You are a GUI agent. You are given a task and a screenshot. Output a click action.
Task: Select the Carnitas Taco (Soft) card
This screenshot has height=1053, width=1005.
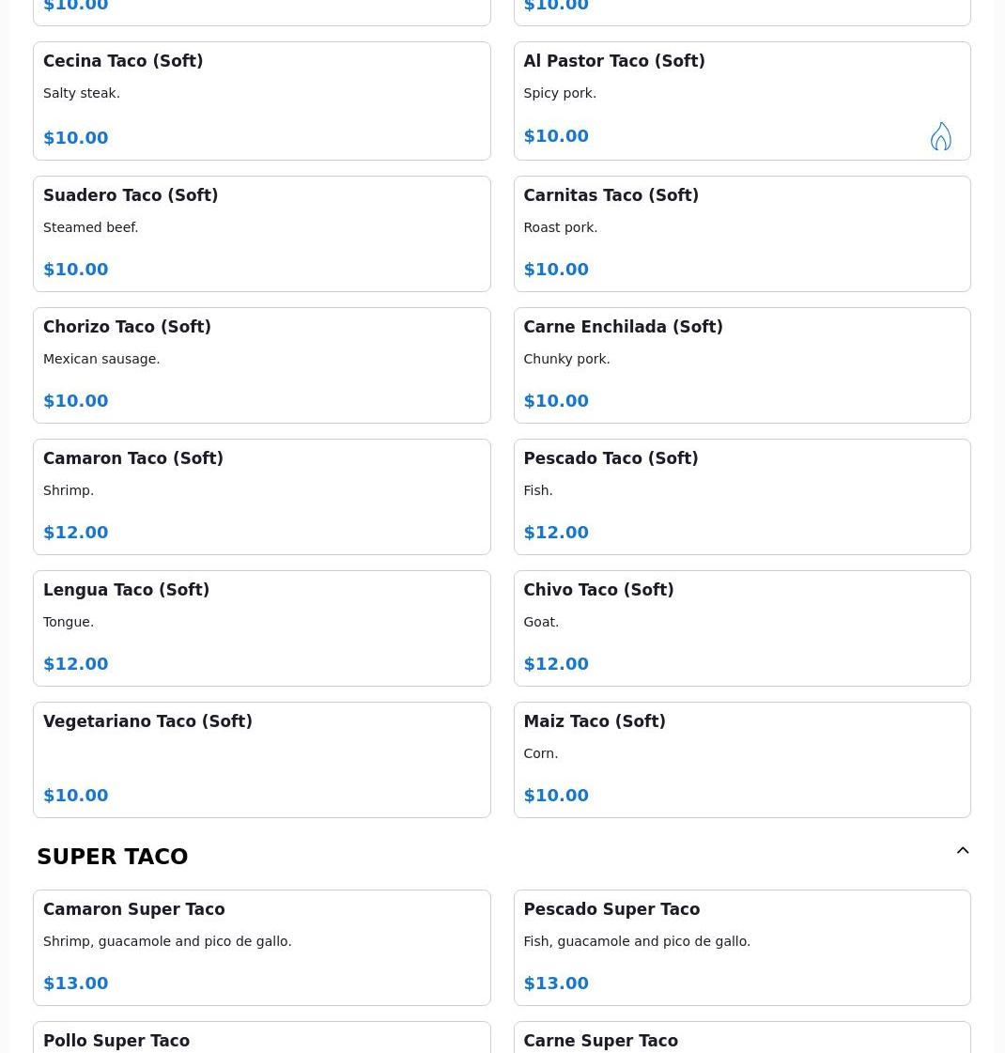tap(742, 234)
